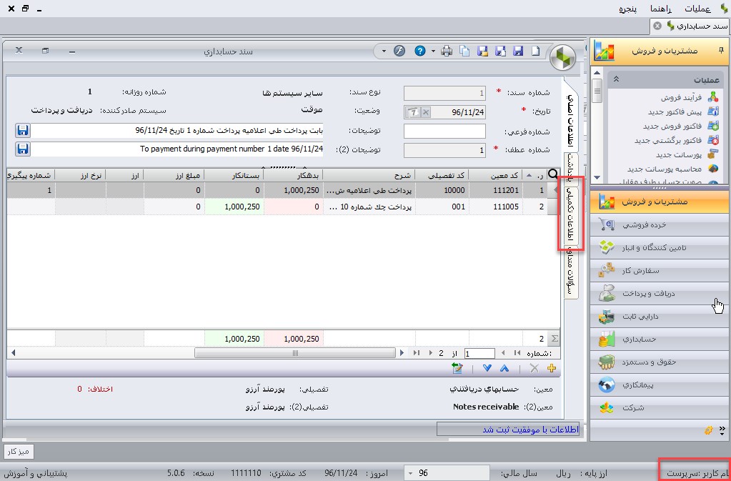Viewport: 731px width, 481px height.
Task: Move selected row up
Action: [x=504, y=368]
